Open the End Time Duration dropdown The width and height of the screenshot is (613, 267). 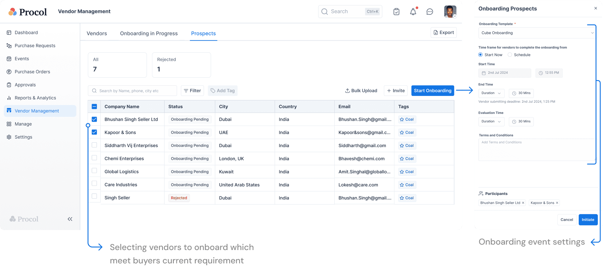491,93
